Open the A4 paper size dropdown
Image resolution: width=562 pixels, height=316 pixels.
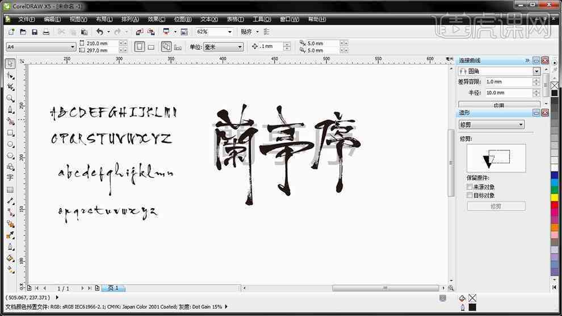(73, 47)
